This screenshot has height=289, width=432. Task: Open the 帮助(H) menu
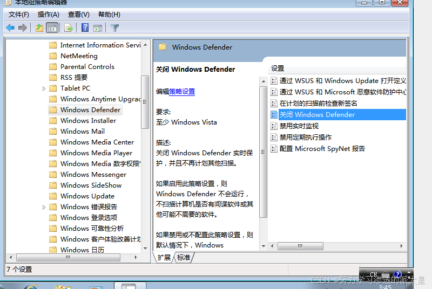coord(110,15)
